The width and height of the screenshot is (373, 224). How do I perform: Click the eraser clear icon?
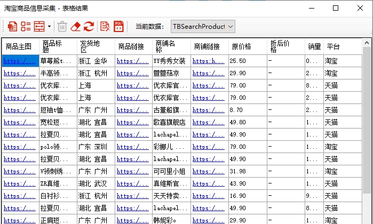tap(75, 26)
